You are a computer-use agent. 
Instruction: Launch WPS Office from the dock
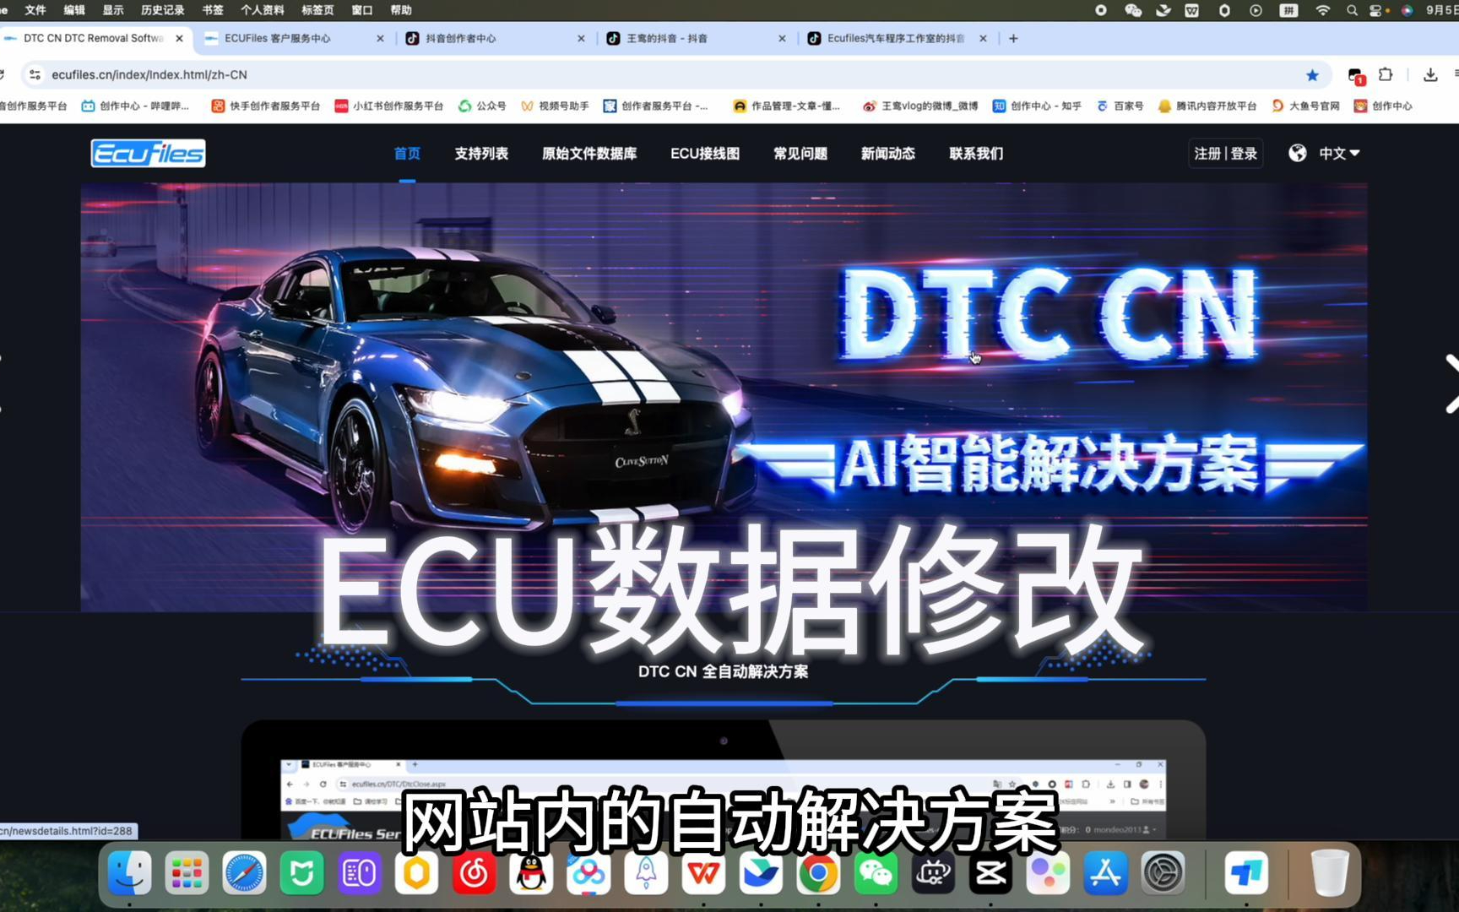703,873
